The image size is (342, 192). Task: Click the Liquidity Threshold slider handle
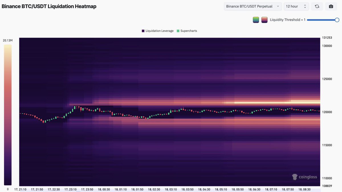(337, 20)
